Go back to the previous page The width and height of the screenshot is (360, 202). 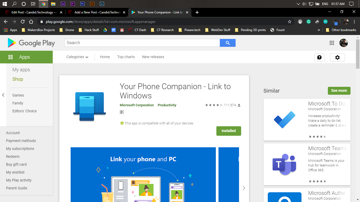coord(6,22)
